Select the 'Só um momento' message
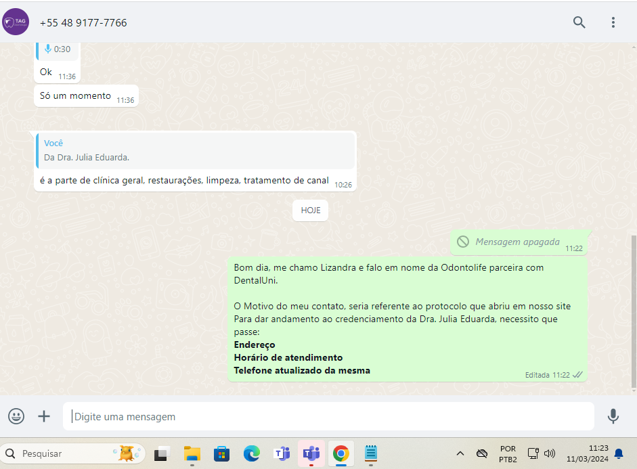Viewport: 637px width, 469px height. 86,96
